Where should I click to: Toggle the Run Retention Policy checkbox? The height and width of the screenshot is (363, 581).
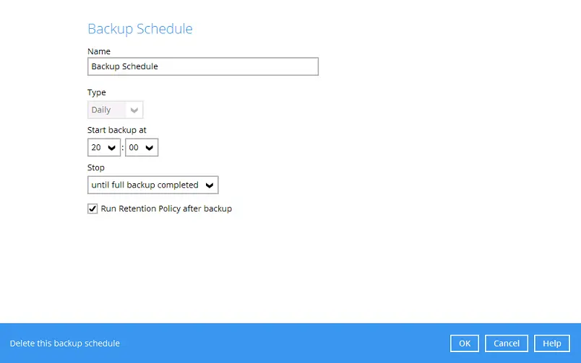(x=92, y=209)
